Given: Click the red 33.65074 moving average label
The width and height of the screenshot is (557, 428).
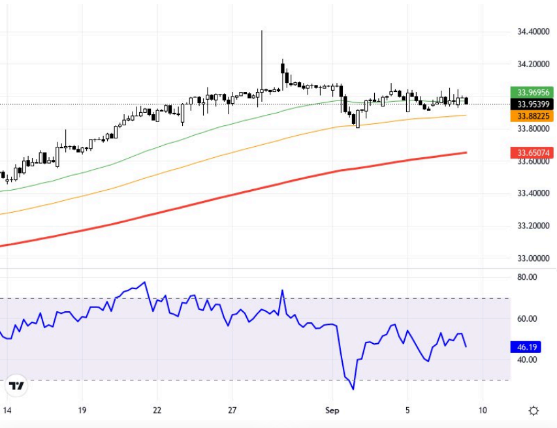Looking at the screenshot, I should click(532, 153).
